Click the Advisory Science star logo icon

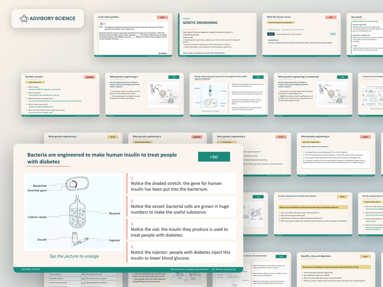[24, 18]
